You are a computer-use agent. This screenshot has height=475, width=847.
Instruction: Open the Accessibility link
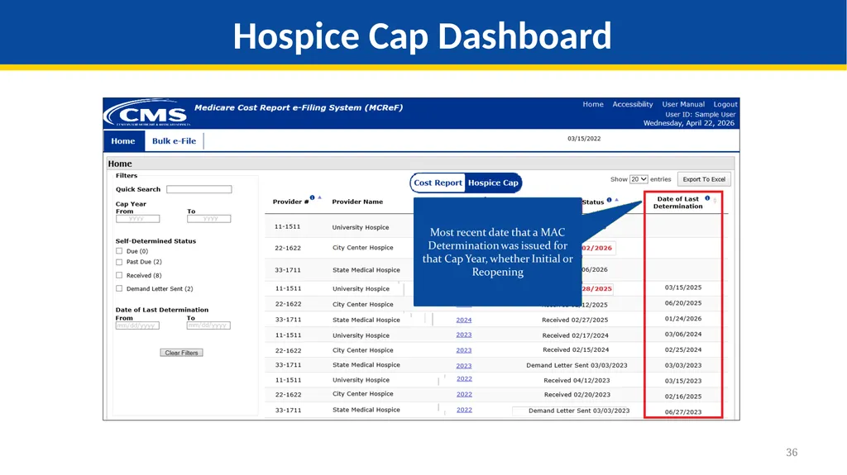633,104
